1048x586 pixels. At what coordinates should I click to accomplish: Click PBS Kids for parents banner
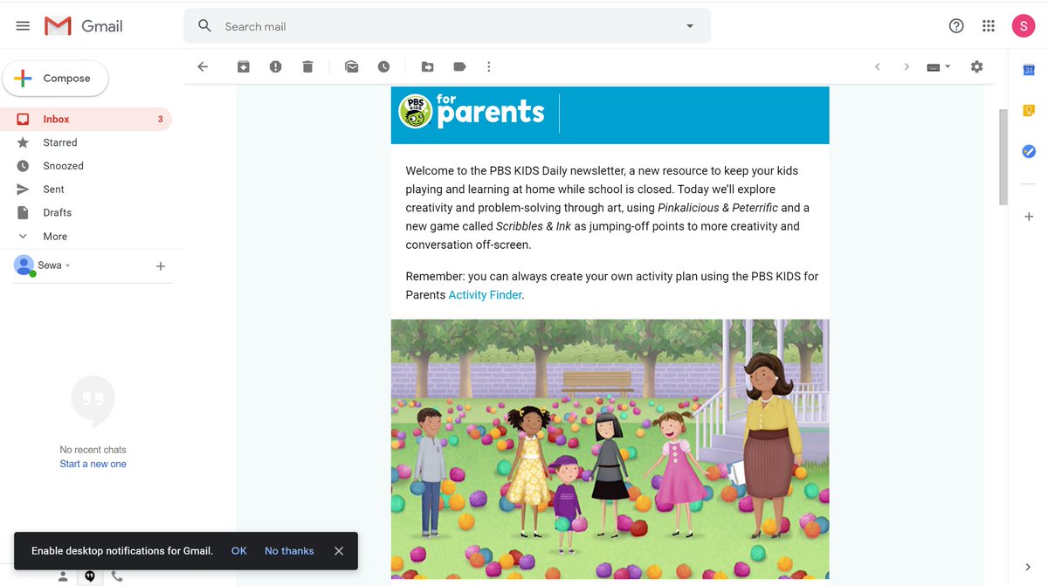610,114
